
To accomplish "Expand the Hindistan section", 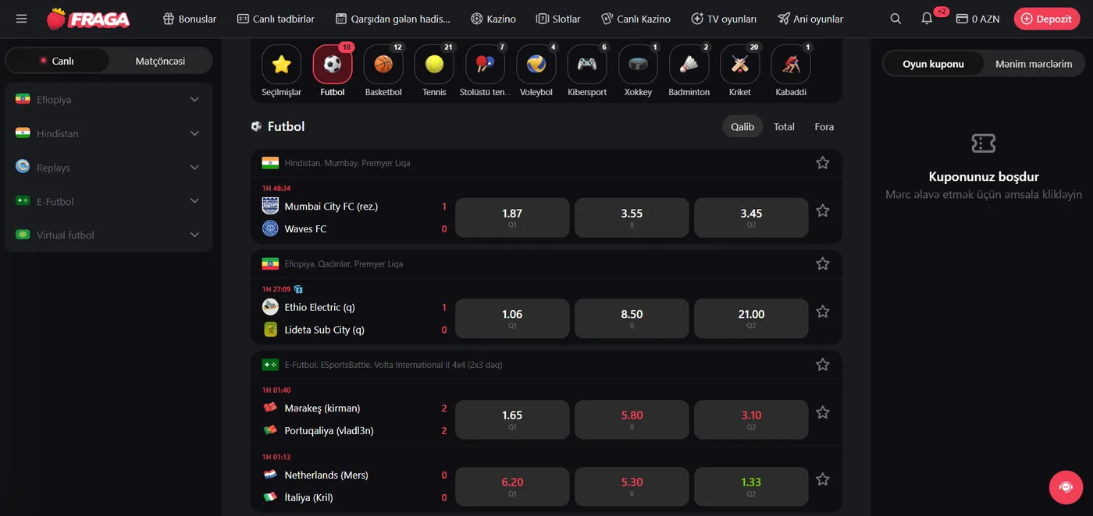I will tap(194, 133).
